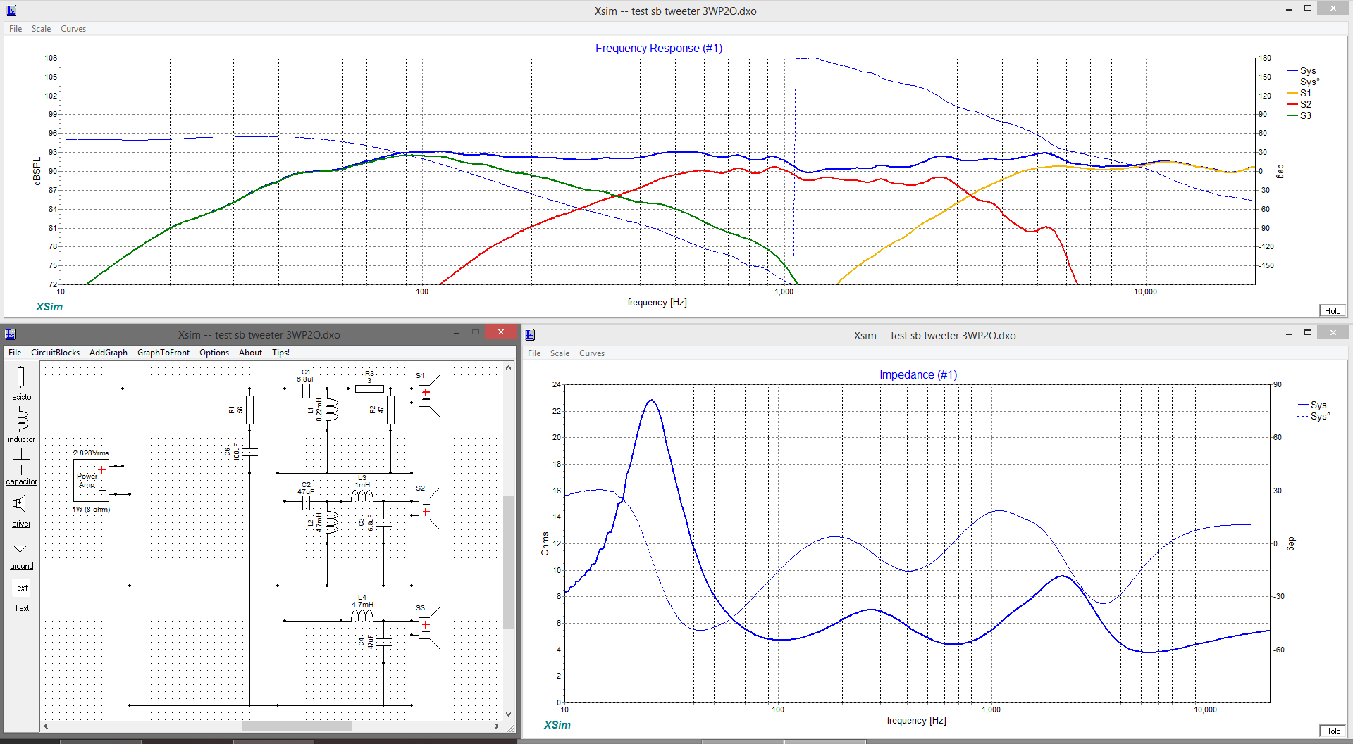This screenshot has width=1353, height=744.
Task: Click Hold button on impedance graph
Action: [1332, 731]
